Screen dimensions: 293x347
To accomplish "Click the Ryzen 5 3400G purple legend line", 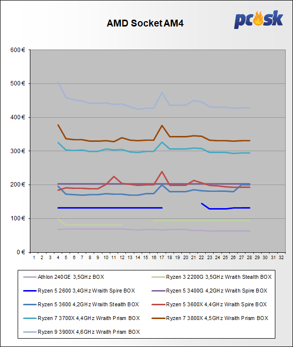I will (158, 291).
